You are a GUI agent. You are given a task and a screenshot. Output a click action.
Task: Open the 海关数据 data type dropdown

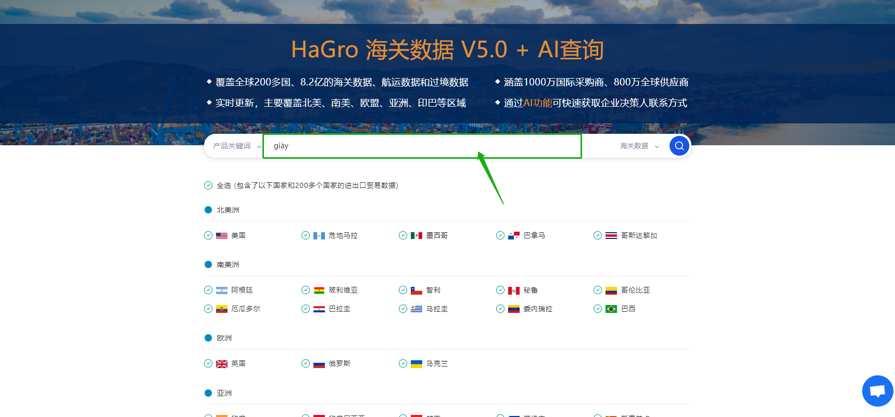point(634,146)
